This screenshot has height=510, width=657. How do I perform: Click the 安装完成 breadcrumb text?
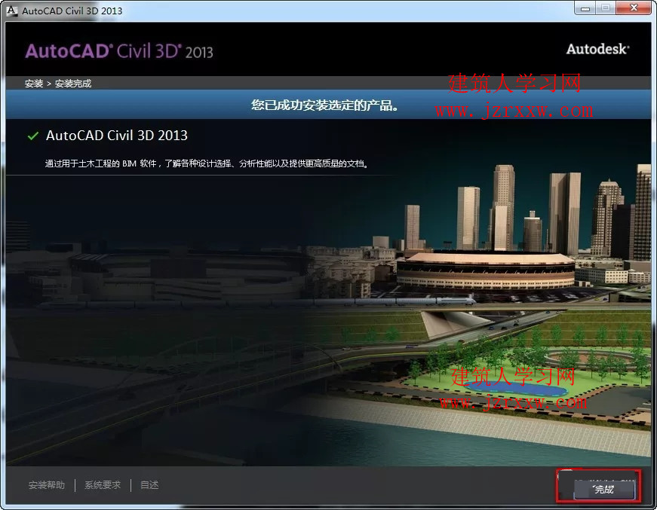point(73,84)
